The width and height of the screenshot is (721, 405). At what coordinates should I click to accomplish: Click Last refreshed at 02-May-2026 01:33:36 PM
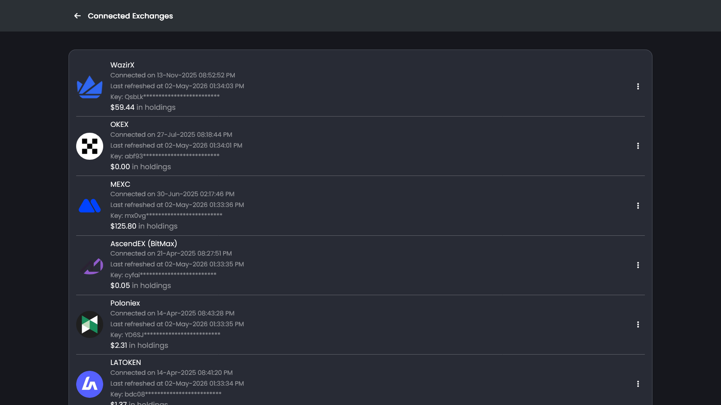tap(177, 205)
